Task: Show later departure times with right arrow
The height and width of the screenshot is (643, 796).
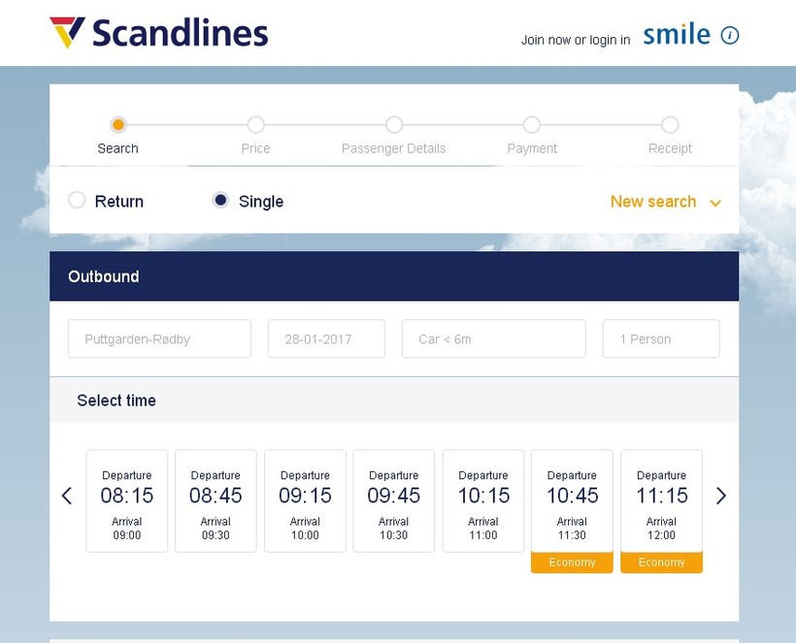Action: pyautogui.click(x=720, y=497)
